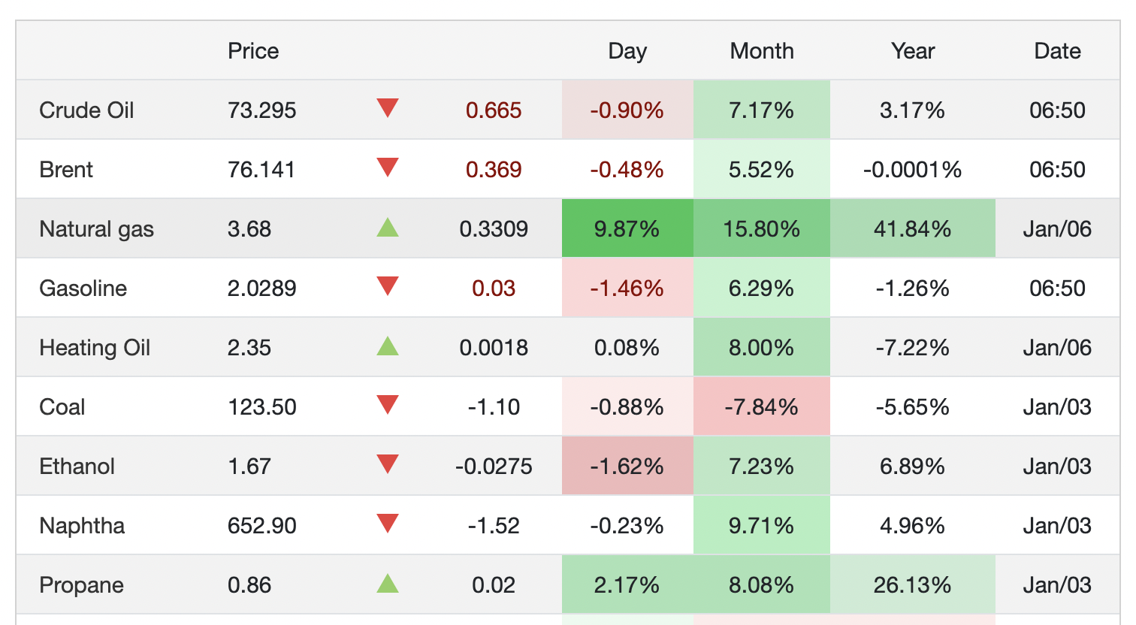This screenshot has height=625, width=1136.
Task: Select Coal price 123.50
Action: [262, 407]
